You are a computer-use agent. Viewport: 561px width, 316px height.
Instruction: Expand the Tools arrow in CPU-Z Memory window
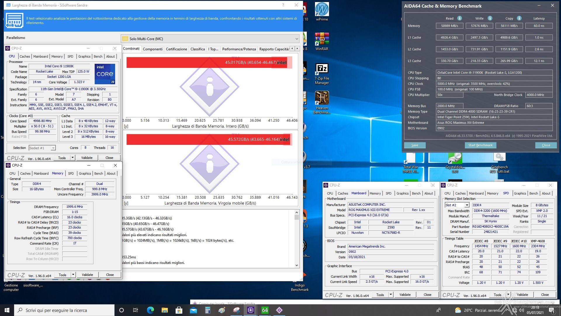(x=73, y=275)
